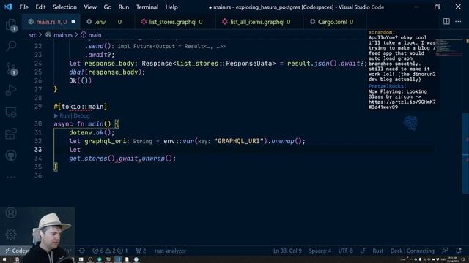
Task: Click the main function symbol icon in the breadcrumbs
Action: tap(84, 35)
